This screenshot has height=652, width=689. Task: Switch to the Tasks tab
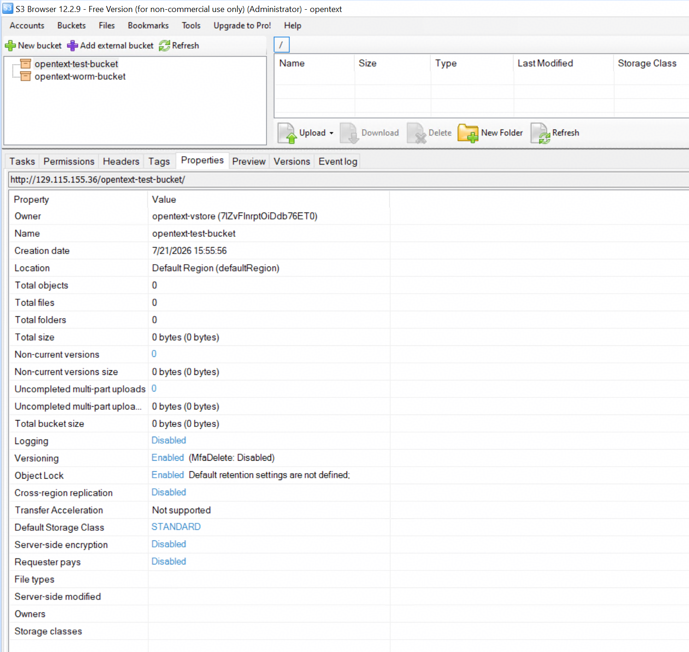[x=22, y=161]
